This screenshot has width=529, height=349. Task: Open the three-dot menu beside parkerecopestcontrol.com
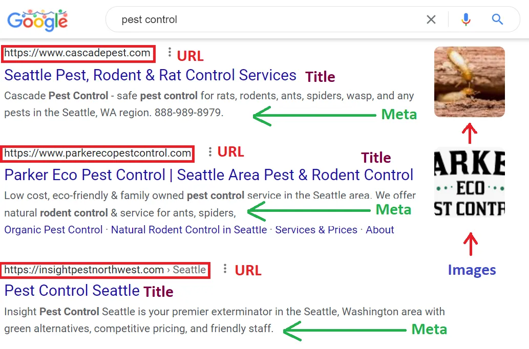(209, 152)
